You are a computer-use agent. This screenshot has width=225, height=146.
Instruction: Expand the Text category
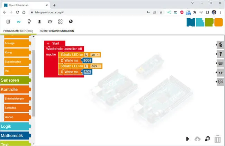pos(15,144)
